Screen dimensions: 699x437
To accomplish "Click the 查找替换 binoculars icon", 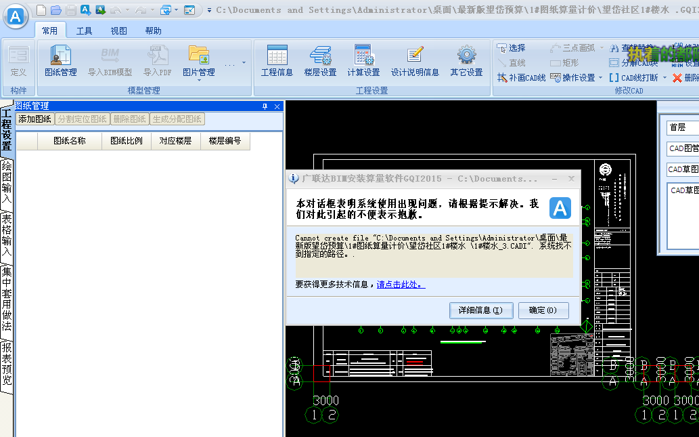I will pyautogui.click(x=614, y=47).
